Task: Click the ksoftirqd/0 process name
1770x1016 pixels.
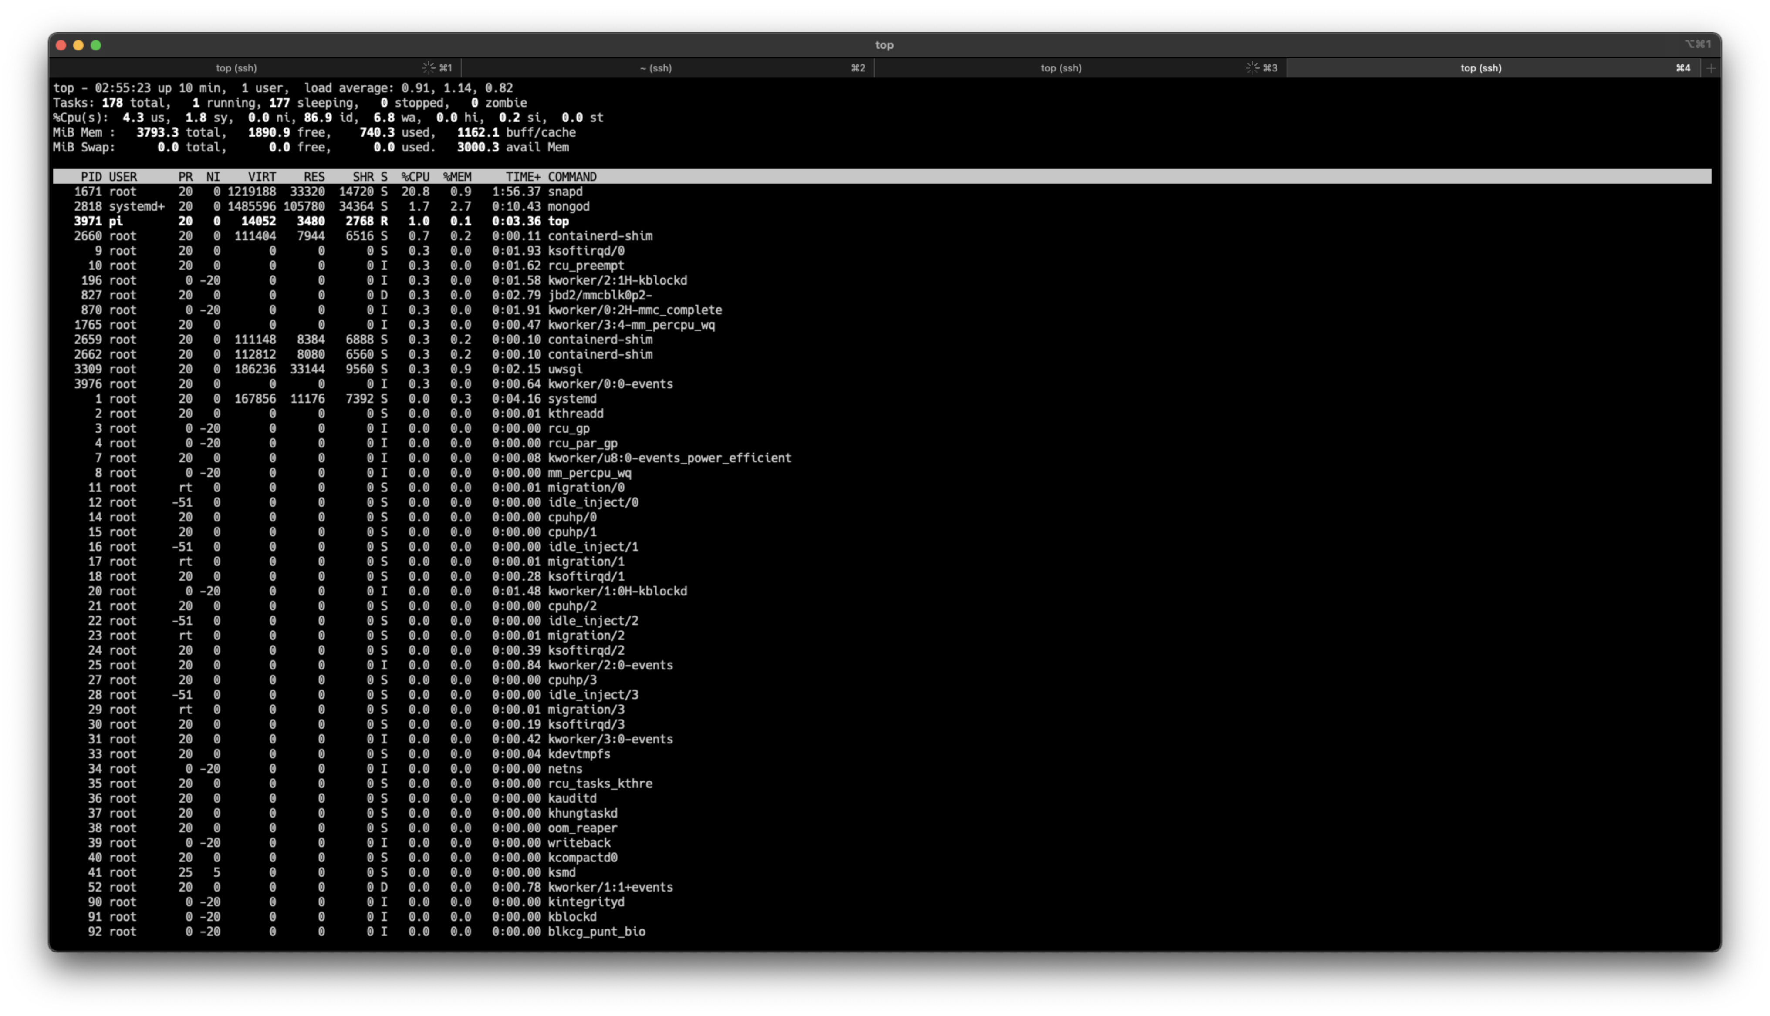Action: click(x=586, y=250)
